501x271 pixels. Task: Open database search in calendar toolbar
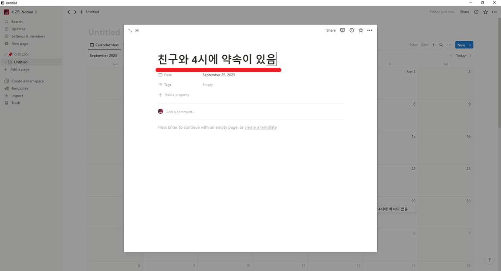[x=441, y=45]
